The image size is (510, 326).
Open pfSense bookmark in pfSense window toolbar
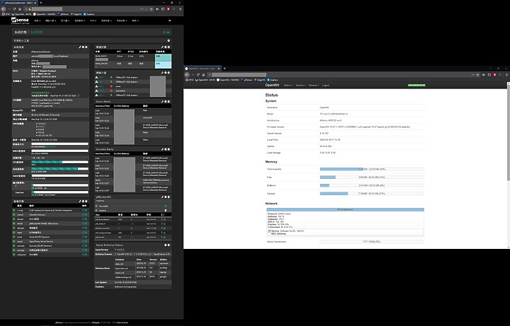63,14
